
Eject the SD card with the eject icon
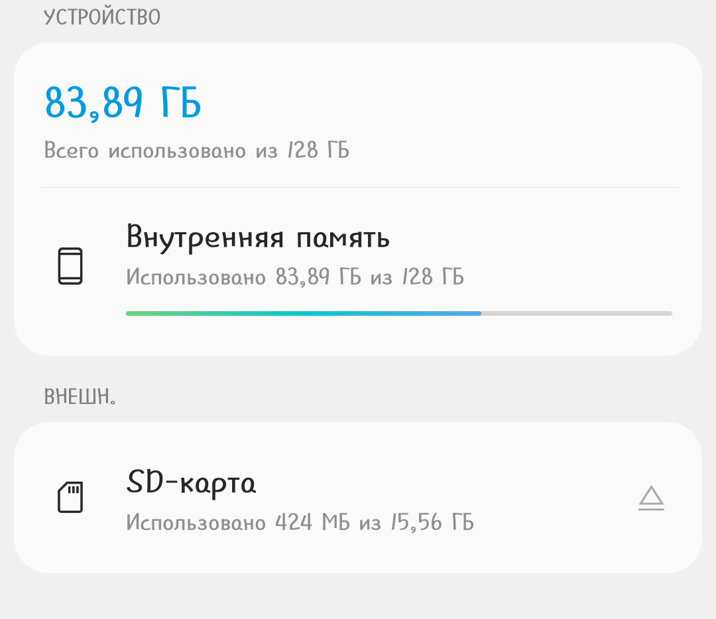pos(651,498)
